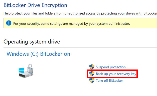Select the Turn off BitLocker link
This screenshot has height=96, width=157.
tap(109, 80)
